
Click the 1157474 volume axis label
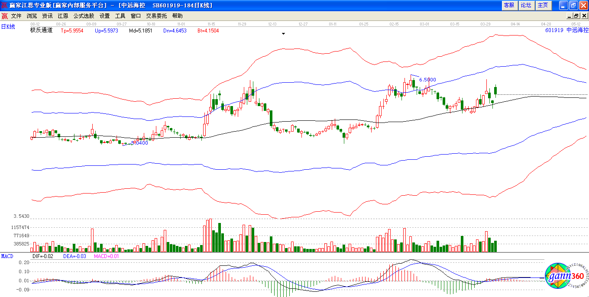(x=20, y=227)
